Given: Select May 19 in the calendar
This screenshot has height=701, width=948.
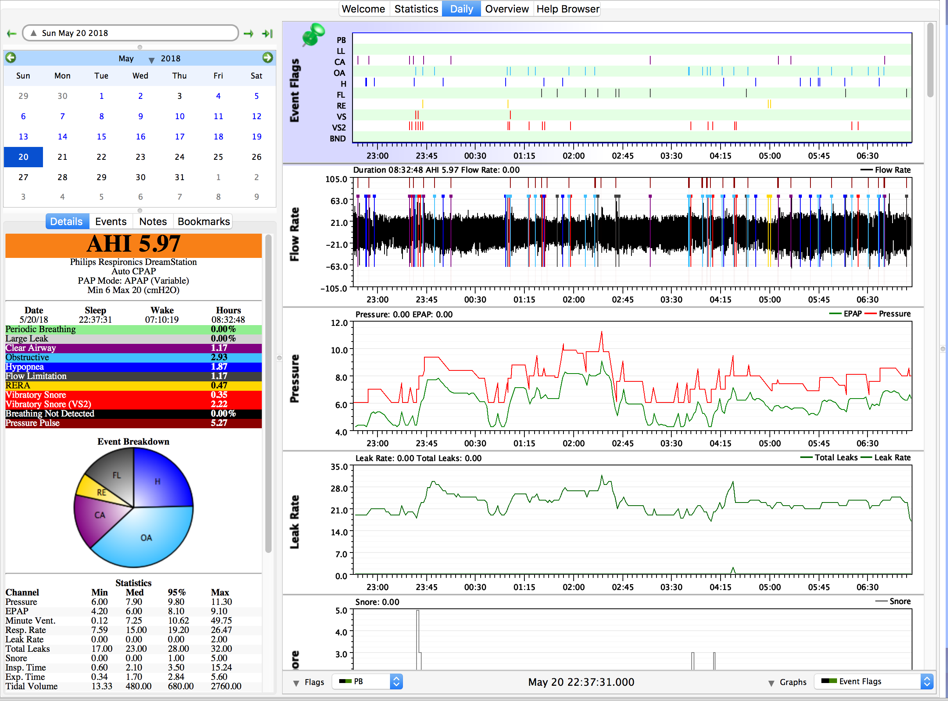Looking at the screenshot, I should [x=256, y=137].
